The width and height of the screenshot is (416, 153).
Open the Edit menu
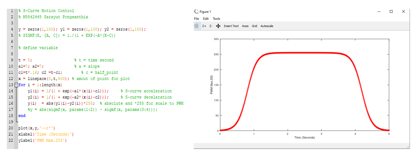[206, 19]
